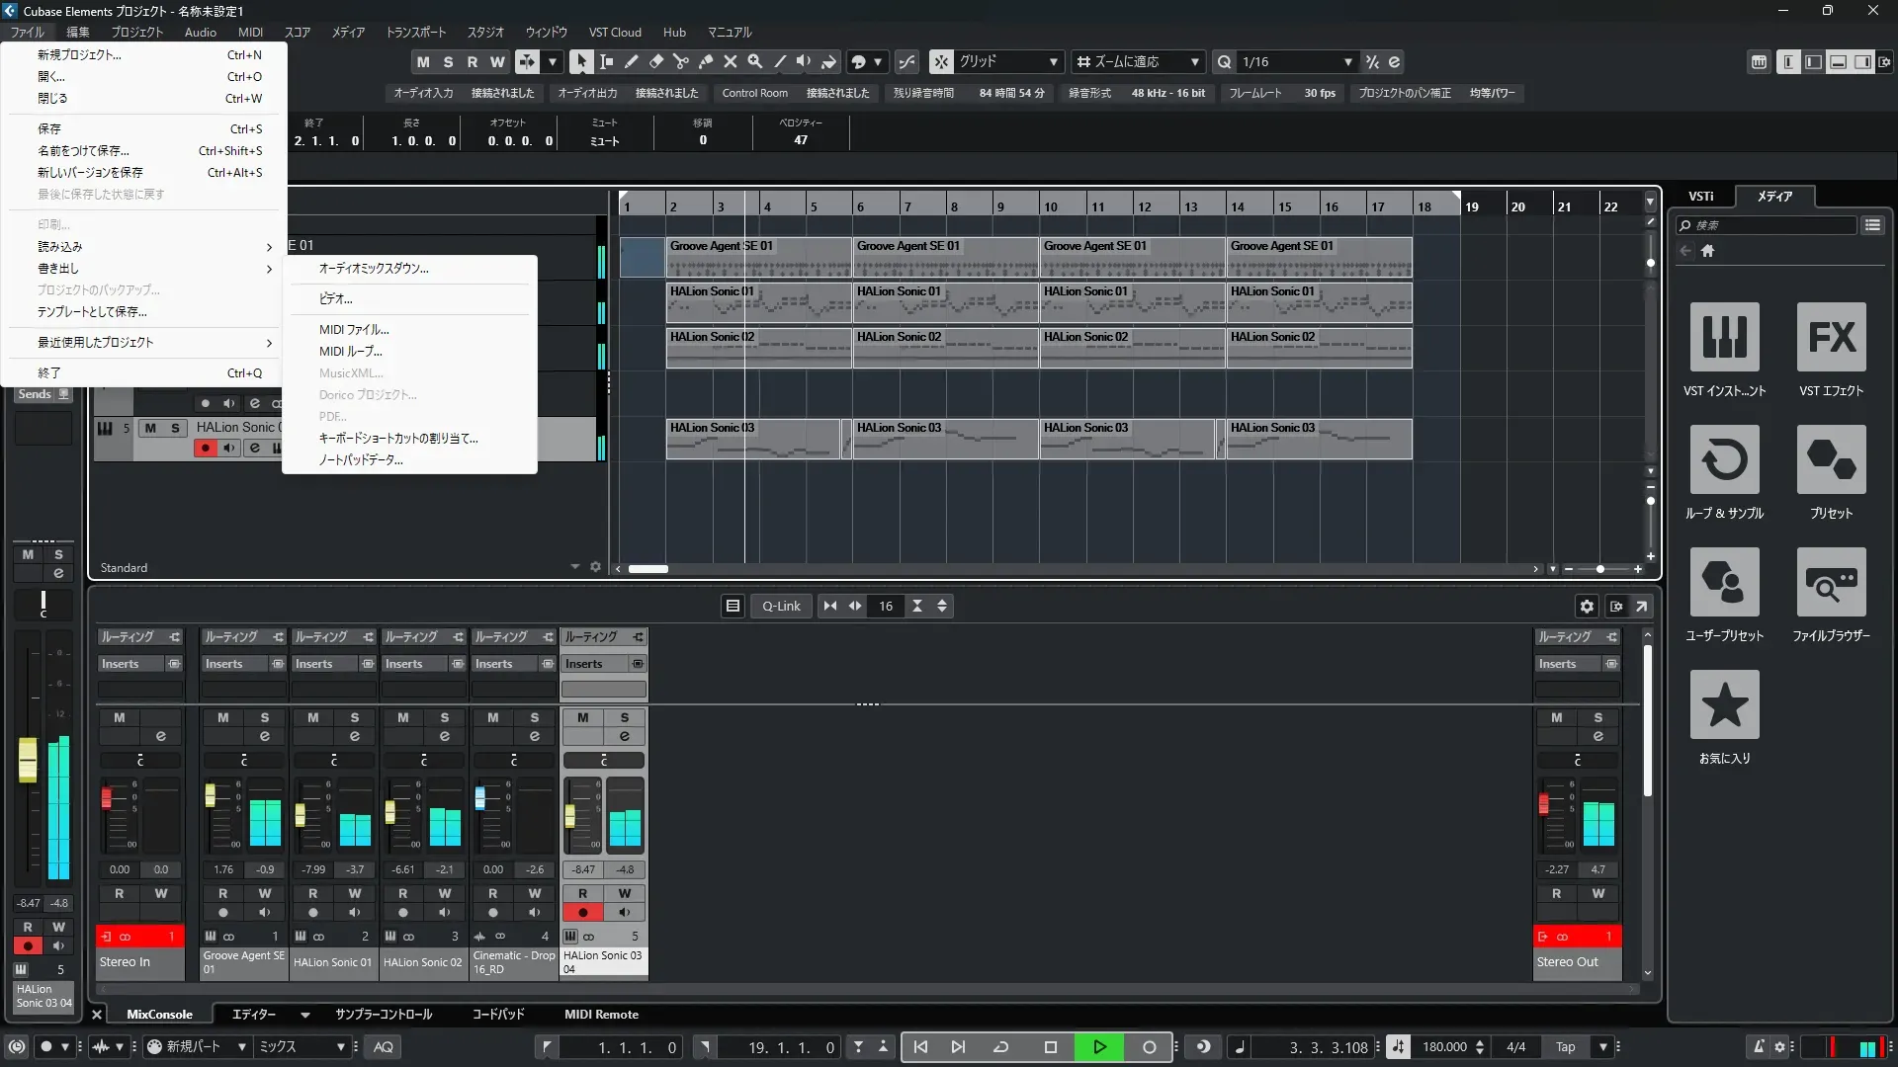Toggle record enable on HALion Sonic 03 channel

click(x=583, y=912)
